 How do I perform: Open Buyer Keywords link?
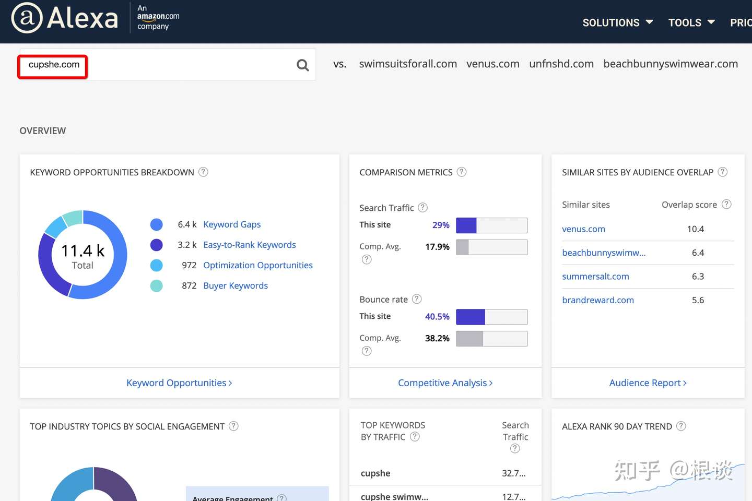click(236, 285)
